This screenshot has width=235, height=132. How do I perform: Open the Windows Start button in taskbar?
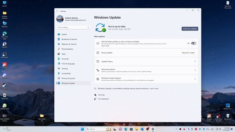(82, 129)
